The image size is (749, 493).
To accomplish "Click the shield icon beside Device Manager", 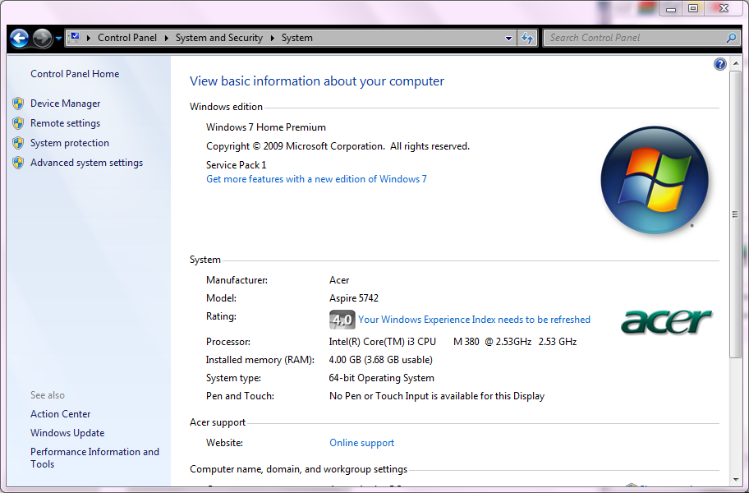I will coord(18,104).
